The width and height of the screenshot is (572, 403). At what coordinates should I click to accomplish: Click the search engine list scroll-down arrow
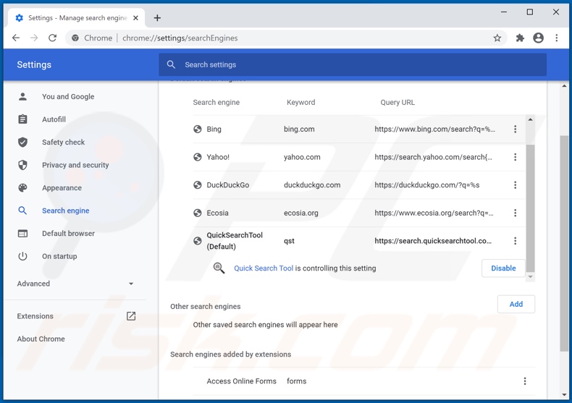[x=530, y=277]
